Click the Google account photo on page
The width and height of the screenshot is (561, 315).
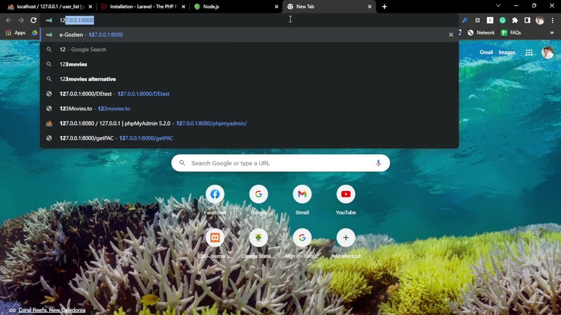coord(548,52)
